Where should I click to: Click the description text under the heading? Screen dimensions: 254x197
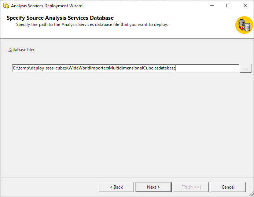[x=92, y=24]
